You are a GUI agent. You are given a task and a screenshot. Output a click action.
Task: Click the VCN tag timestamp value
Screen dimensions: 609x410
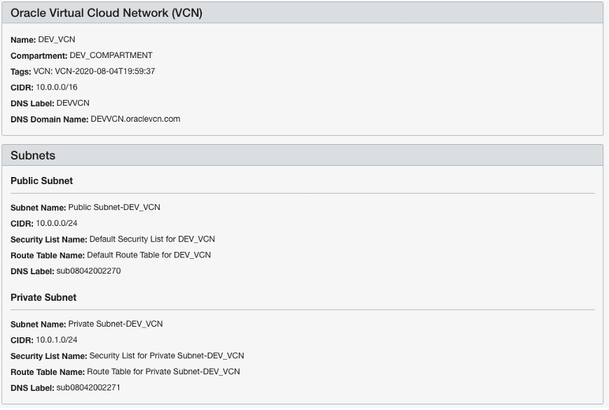[x=94, y=71]
